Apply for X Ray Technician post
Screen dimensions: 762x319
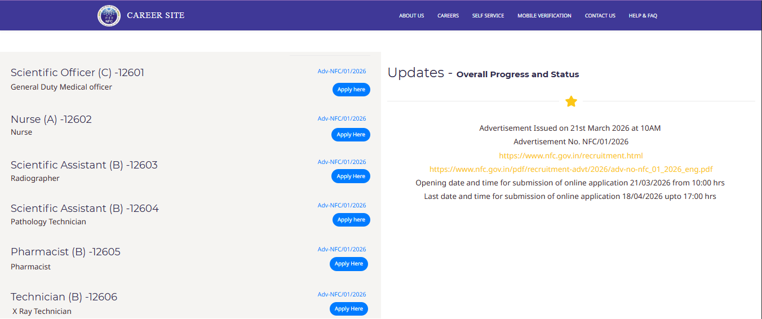coord(349,309)
